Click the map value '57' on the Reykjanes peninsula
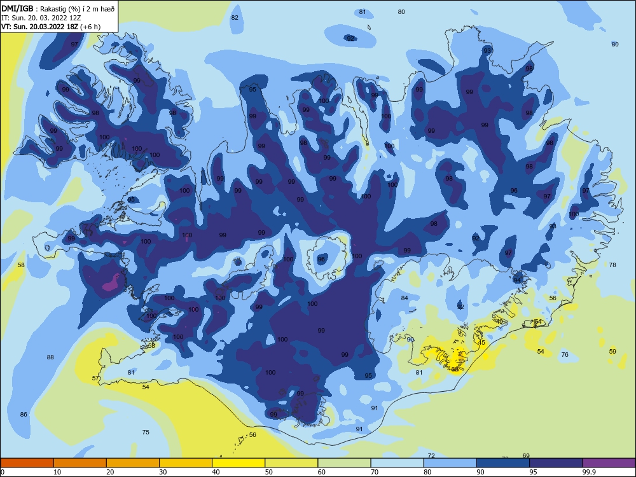636x477 pixels. point(96,378)
